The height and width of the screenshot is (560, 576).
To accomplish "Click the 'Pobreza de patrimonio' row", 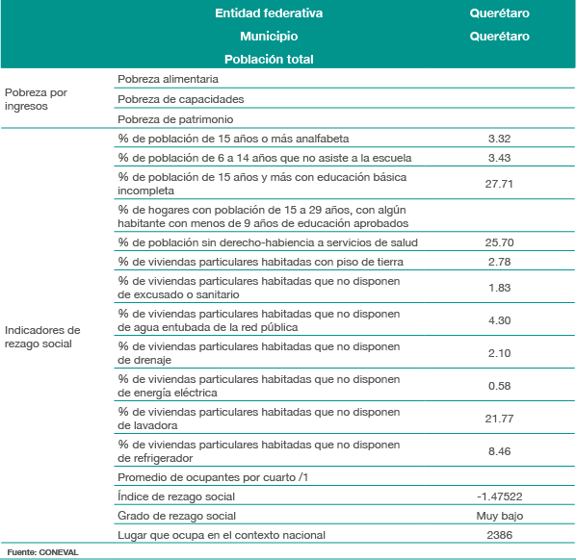I will pyautogui.click(x=344, y=119).
